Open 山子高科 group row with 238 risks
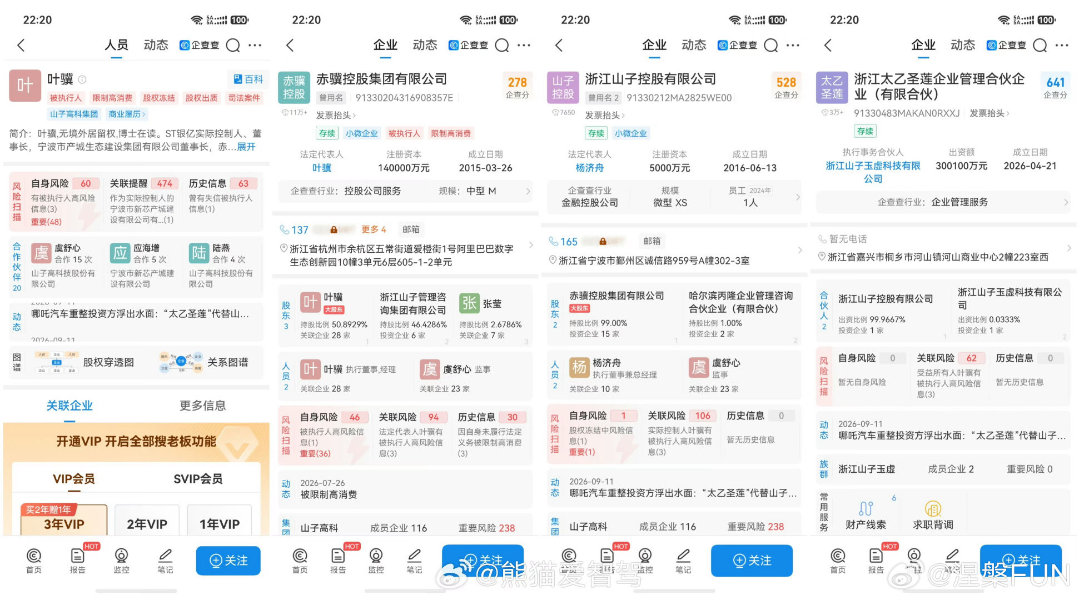Viewport: 1079px width, 600px height. point(405,527)
